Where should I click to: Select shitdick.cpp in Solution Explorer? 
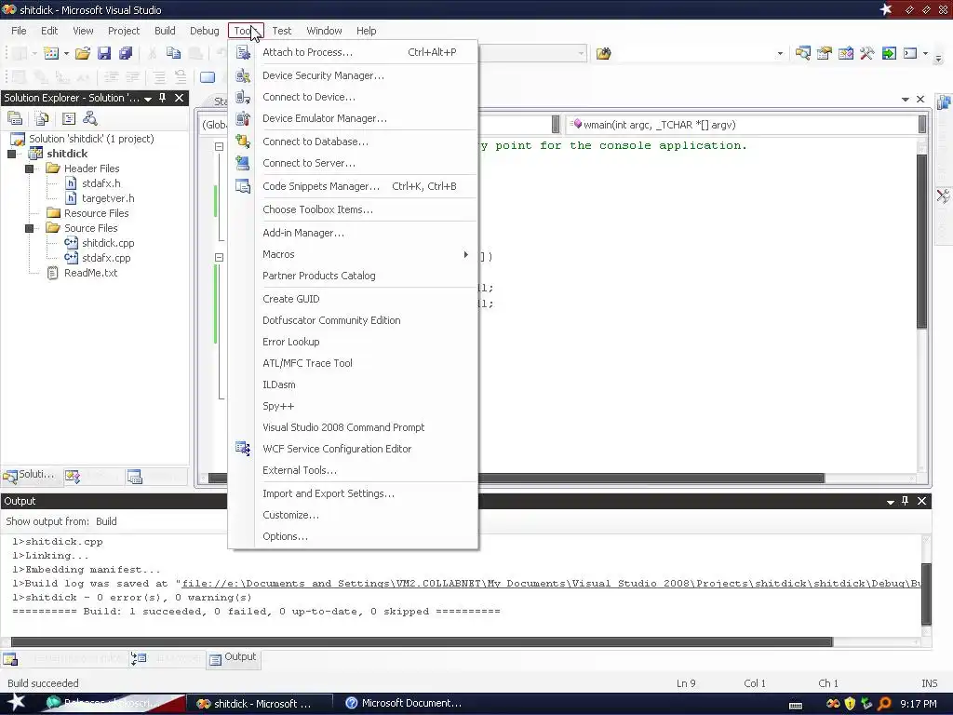click(x=108, y=243)
